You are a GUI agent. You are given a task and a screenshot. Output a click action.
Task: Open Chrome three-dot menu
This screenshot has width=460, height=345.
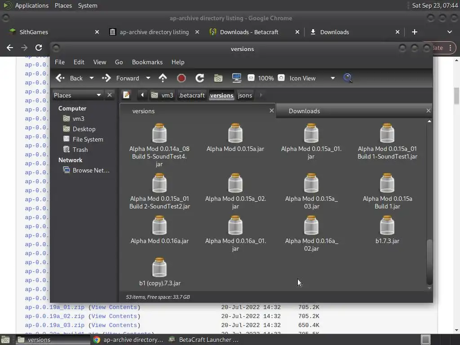coord(450,48)
